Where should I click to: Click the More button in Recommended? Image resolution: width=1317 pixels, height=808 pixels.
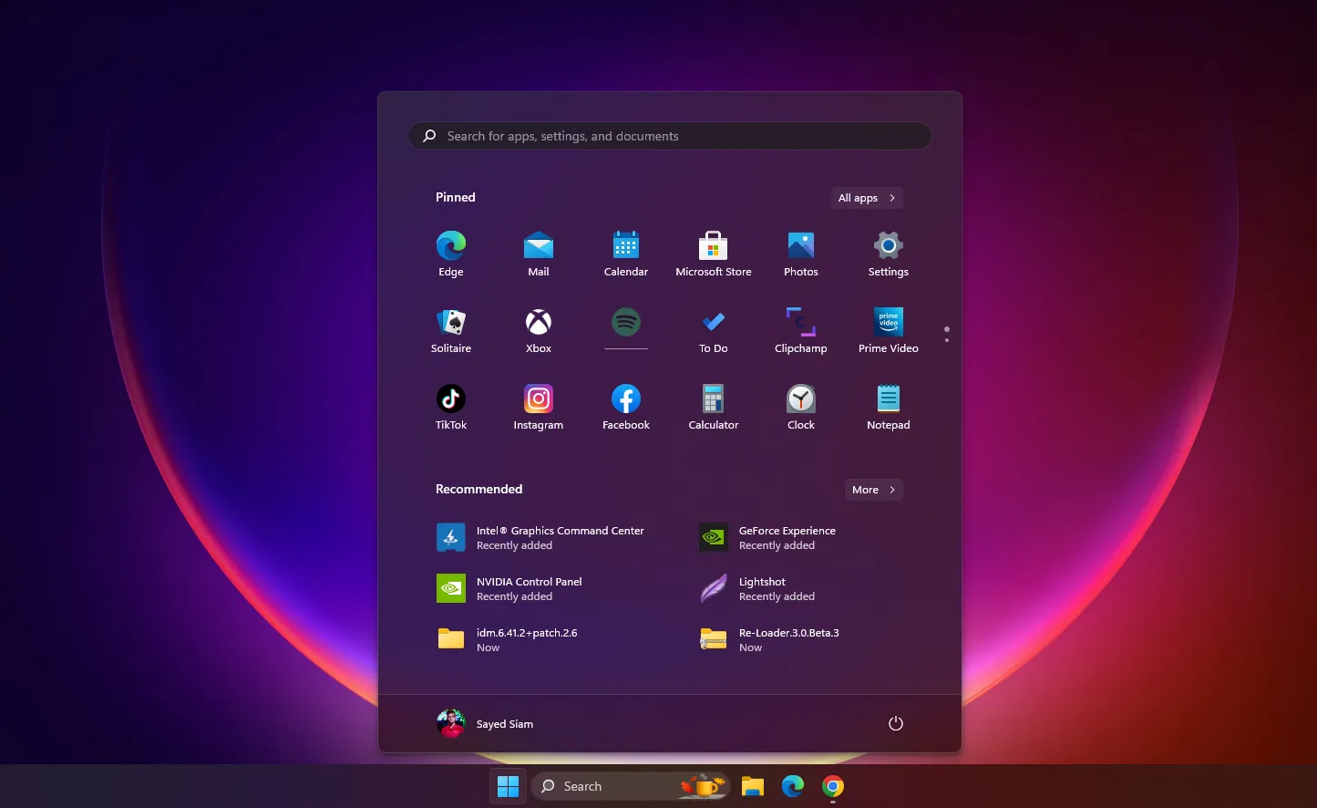pyautogui.click(x=874, y=490)
